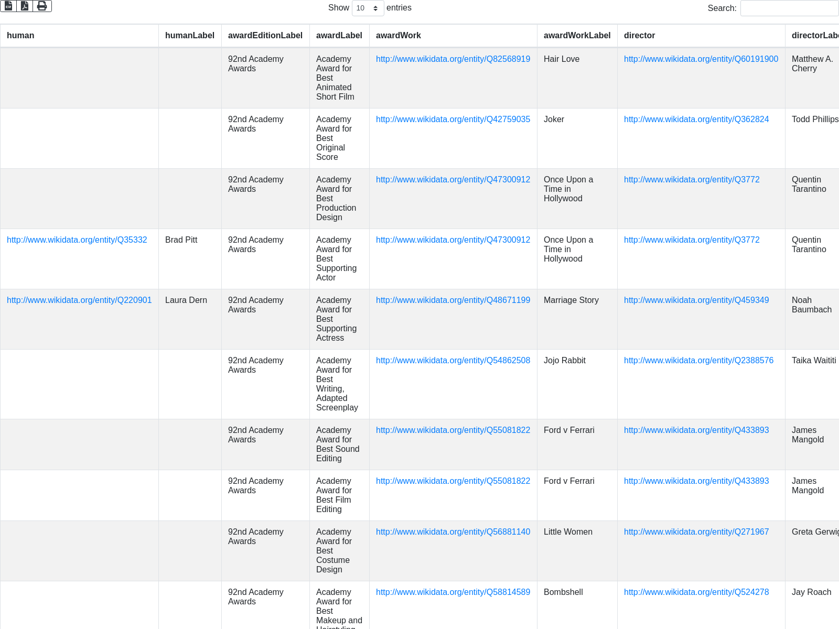The image size is (839, 629).
Task: Open Q433893 link in Best Sound Editing row
Action: [x=696, y=430]
